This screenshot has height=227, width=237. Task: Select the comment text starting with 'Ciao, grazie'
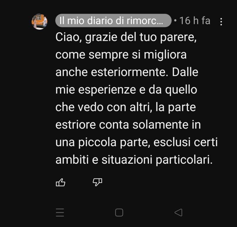[x=137, y=98]
